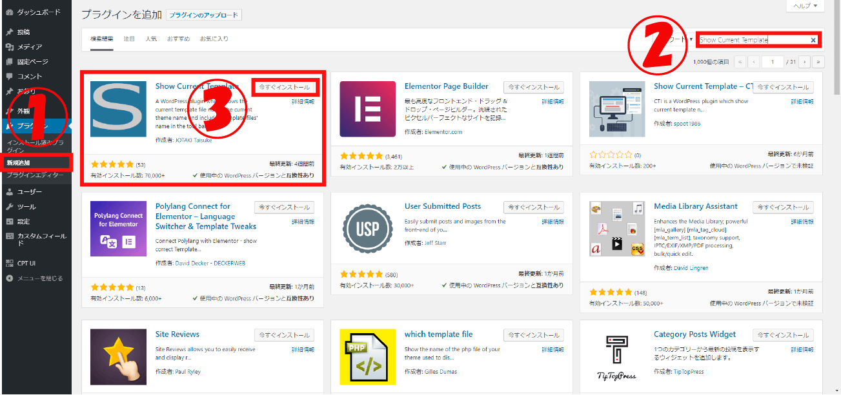Screen dimensions: 841x395
Task: Install the 'which template file' plugin
Action: pyautogui.click(x=534, y=335)
